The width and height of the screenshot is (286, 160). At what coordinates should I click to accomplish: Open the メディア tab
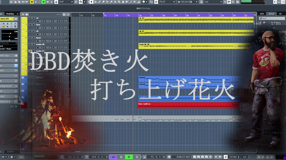[x=271, y=14]
